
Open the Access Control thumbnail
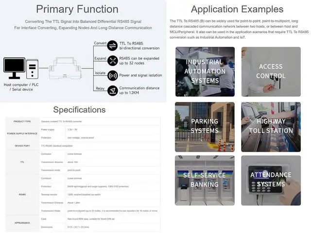(x=271, y=72)
